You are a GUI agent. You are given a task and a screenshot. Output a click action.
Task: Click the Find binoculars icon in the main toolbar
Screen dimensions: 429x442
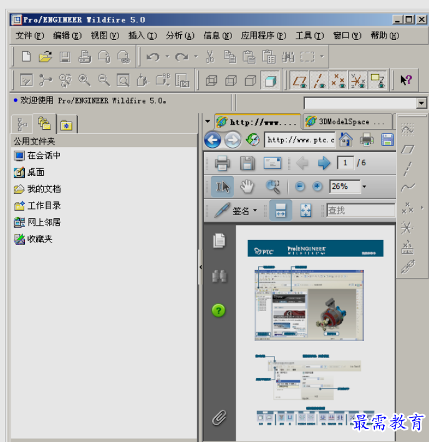pyautogui.click(x=288, y=57)
